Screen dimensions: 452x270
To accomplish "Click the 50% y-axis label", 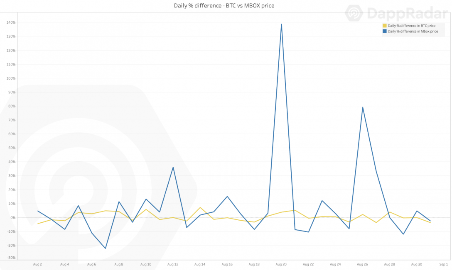I will pos(12,148).
